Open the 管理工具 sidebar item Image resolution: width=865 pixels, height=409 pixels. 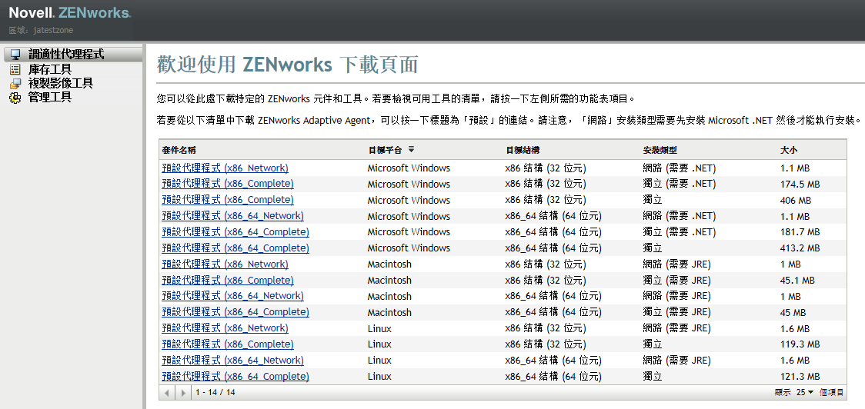coord(50,98)
